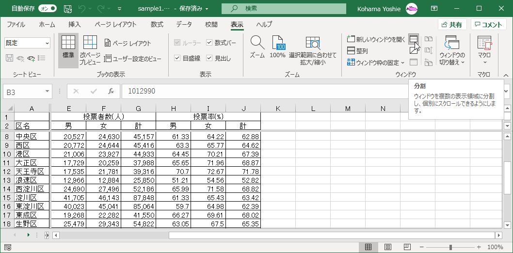The width and height of the screenshot is (513, 253).
Task: Click the Hide window icon
Action: point(414,50)
